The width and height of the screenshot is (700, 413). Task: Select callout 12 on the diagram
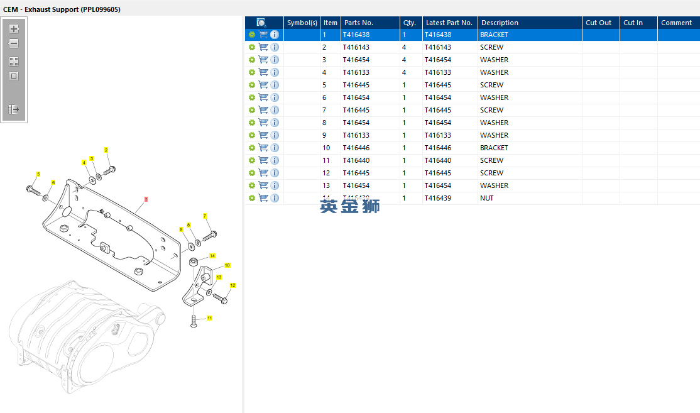pos(232,285)
